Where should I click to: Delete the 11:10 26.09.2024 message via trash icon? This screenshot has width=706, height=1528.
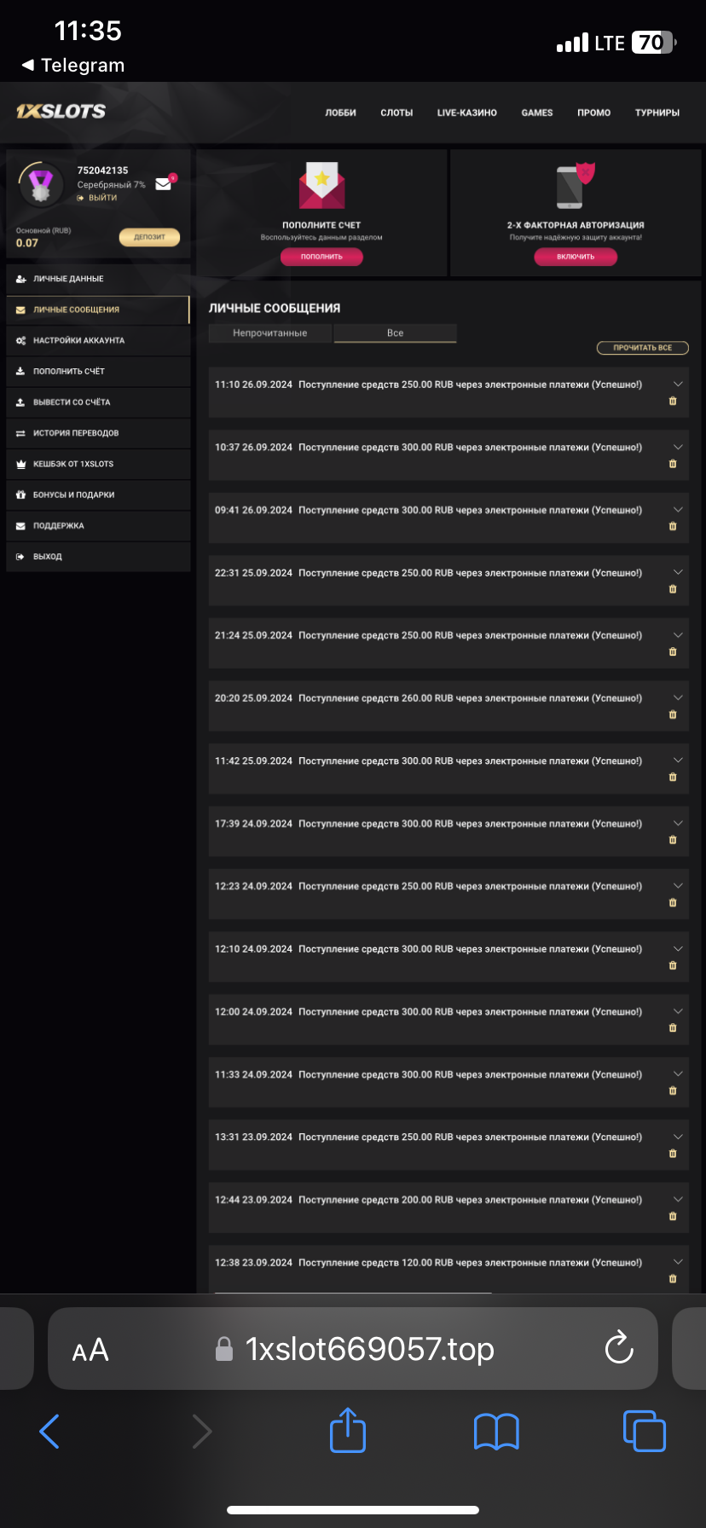click(x=673, y=402)
